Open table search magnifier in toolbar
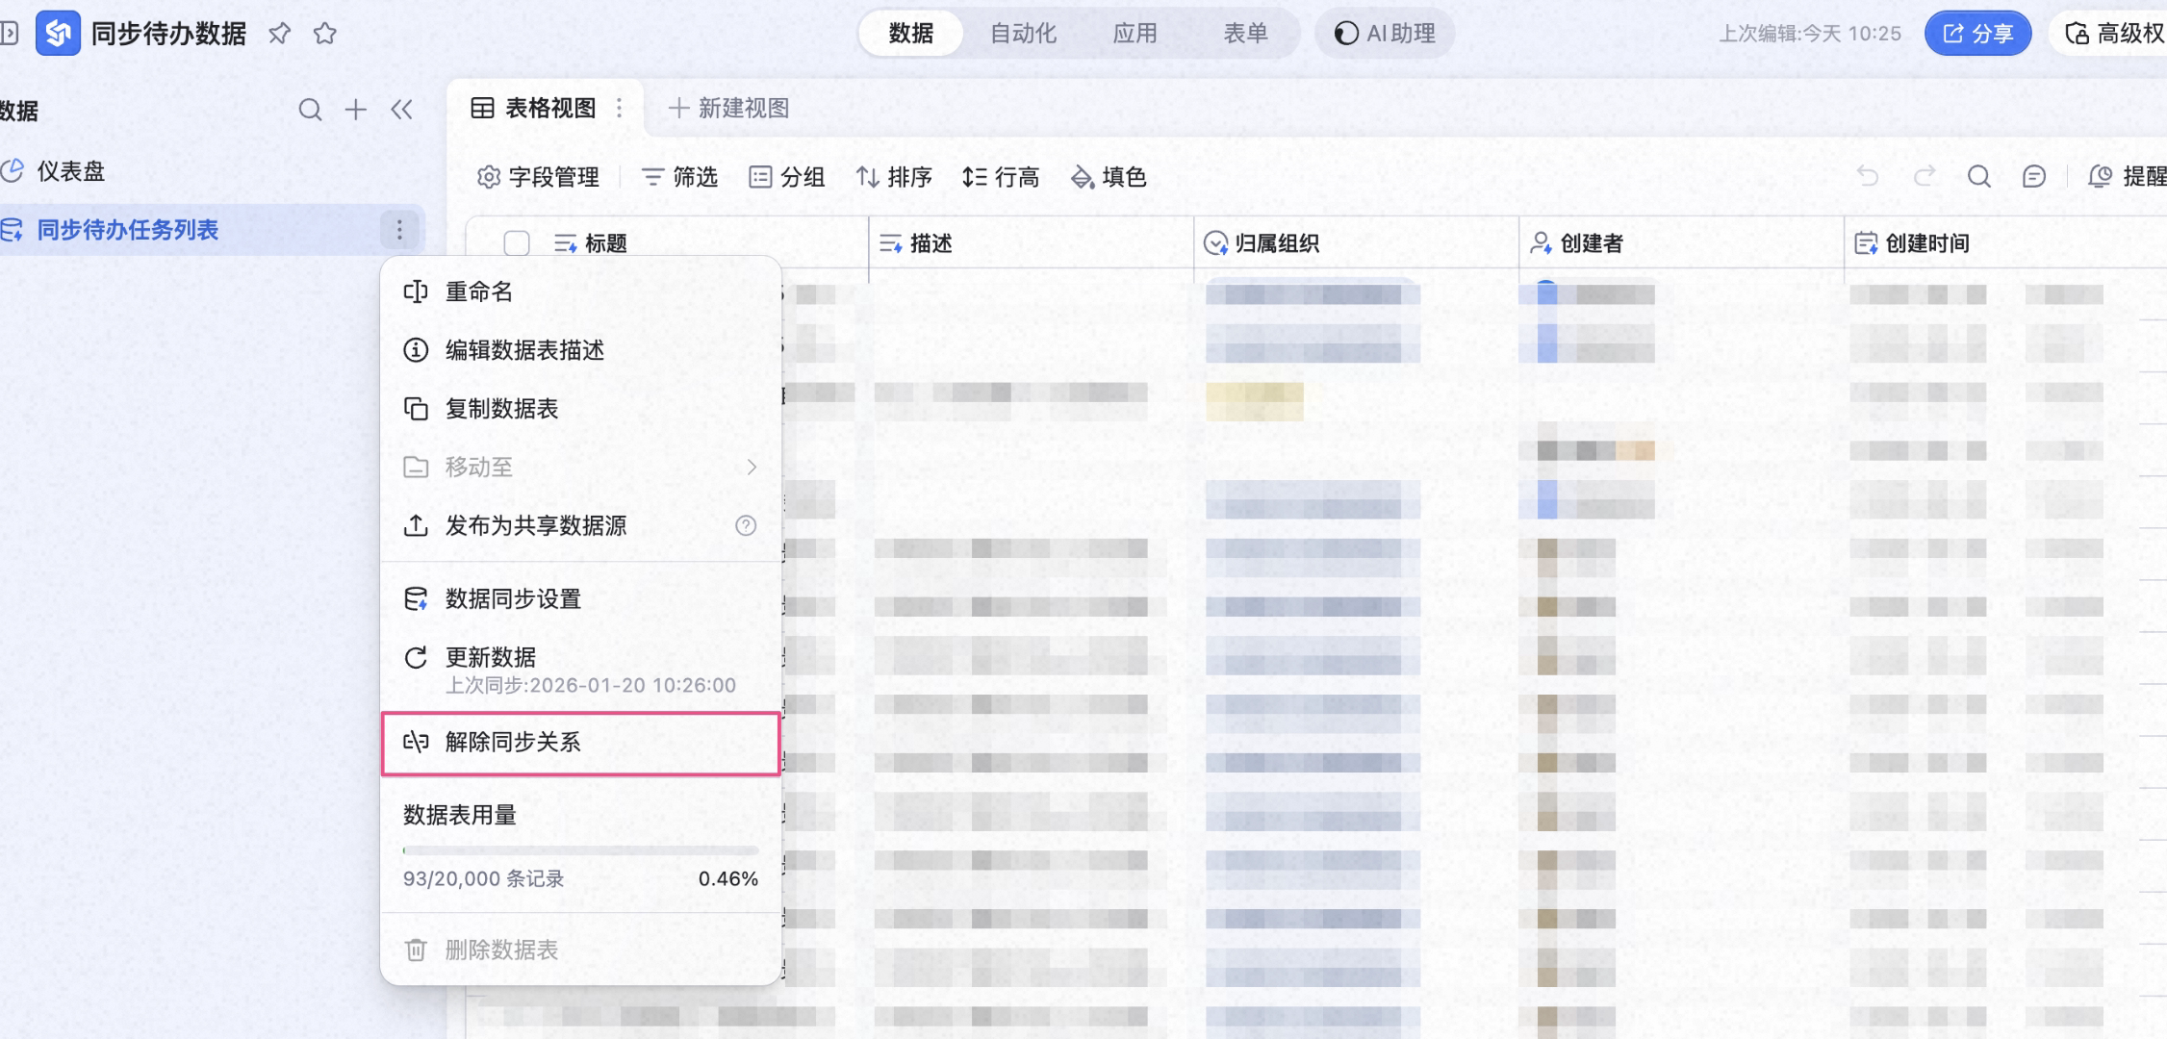The image size is (2167, 1039). click(1978, 176)
